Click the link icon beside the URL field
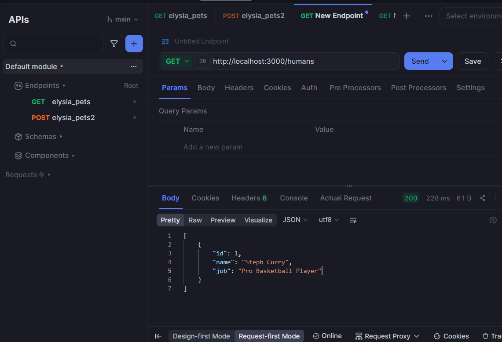Viewport: 502px width, 342px height. point(202,61)
